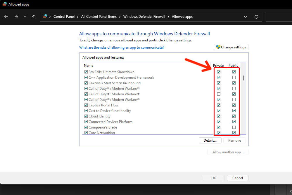This screenshot has height=195, width=292.
Task: Select the C++ Application Development Framework row text
Action: (x=121, y=78)
